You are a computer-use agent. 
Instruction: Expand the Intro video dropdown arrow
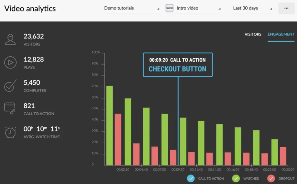coord(220,9)
